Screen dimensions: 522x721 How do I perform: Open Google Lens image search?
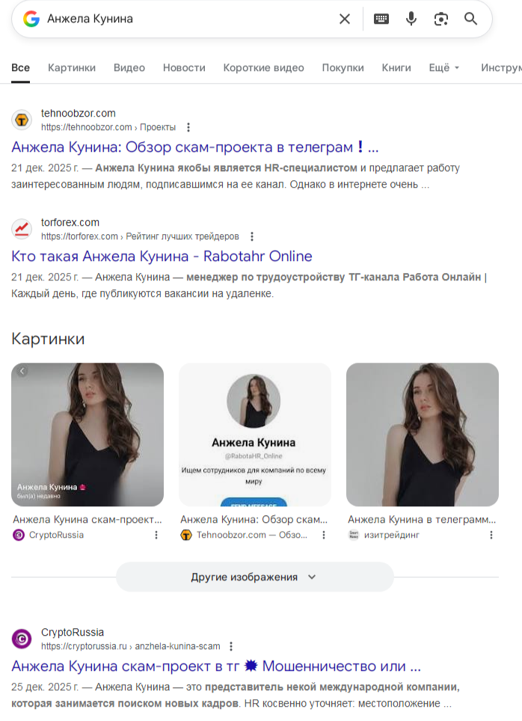(x=441, y=19)
